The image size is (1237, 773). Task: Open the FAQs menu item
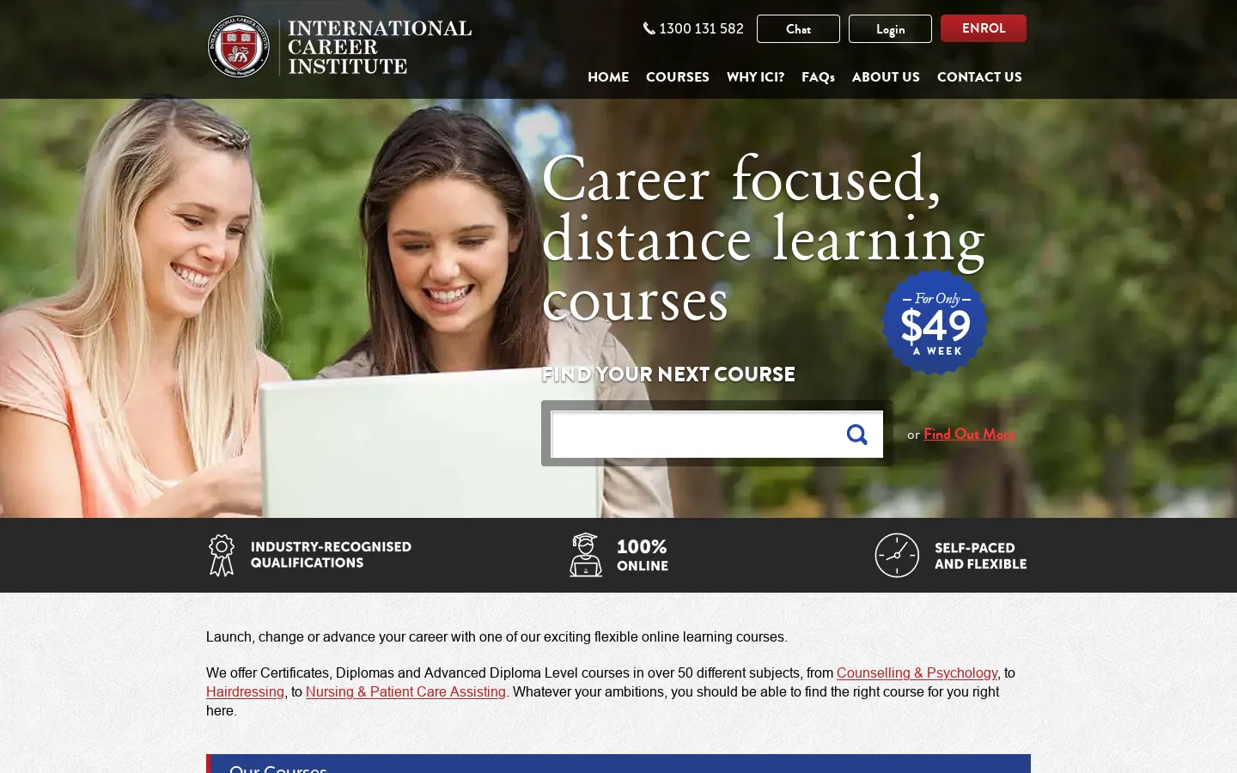(818, 77)
